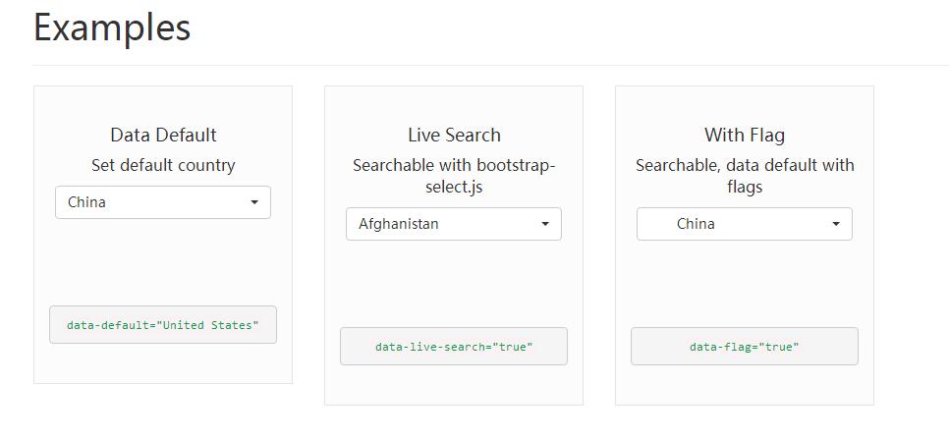The width and height of the screenshot is (949, 441).
Task: Click the caret arrow on Afghanistan dropdown
Action: tap(545, 224)
